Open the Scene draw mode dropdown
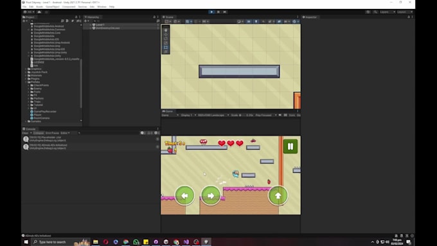This screenshot has width=437, height=246. [240, 21]
